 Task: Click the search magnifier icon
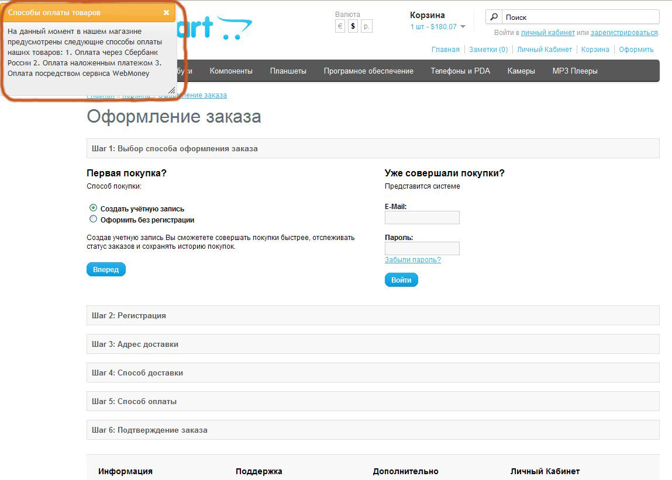494,17
